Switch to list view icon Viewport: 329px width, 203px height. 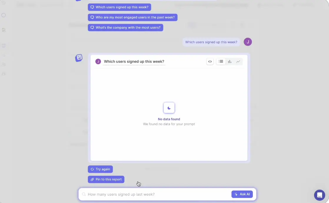(x=221, y=62)
